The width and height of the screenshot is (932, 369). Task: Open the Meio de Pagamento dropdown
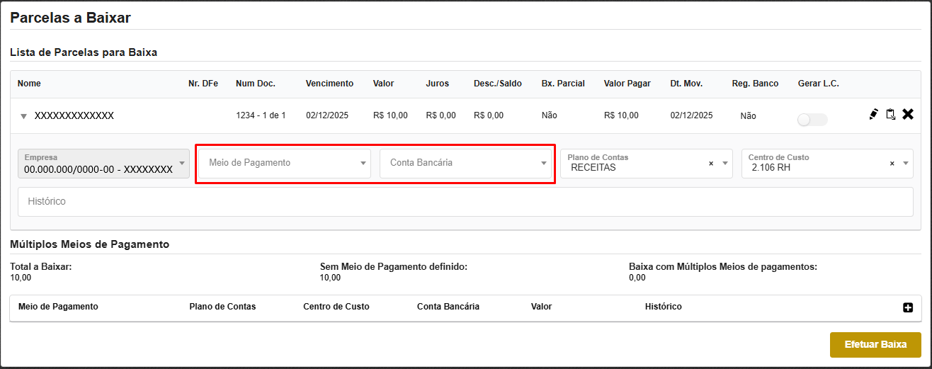(284, 163)
